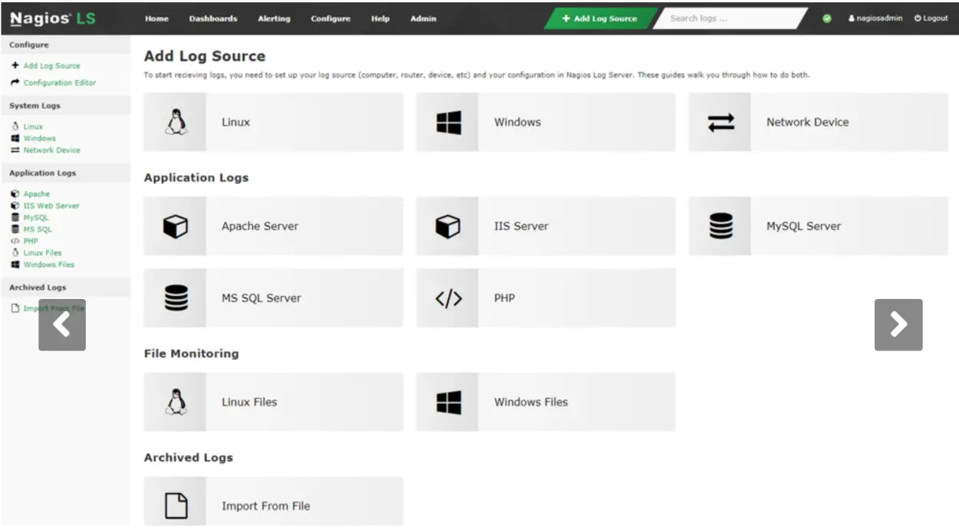
Task: Click the PHP code brackets icon
Action: (x=448, y=298)
